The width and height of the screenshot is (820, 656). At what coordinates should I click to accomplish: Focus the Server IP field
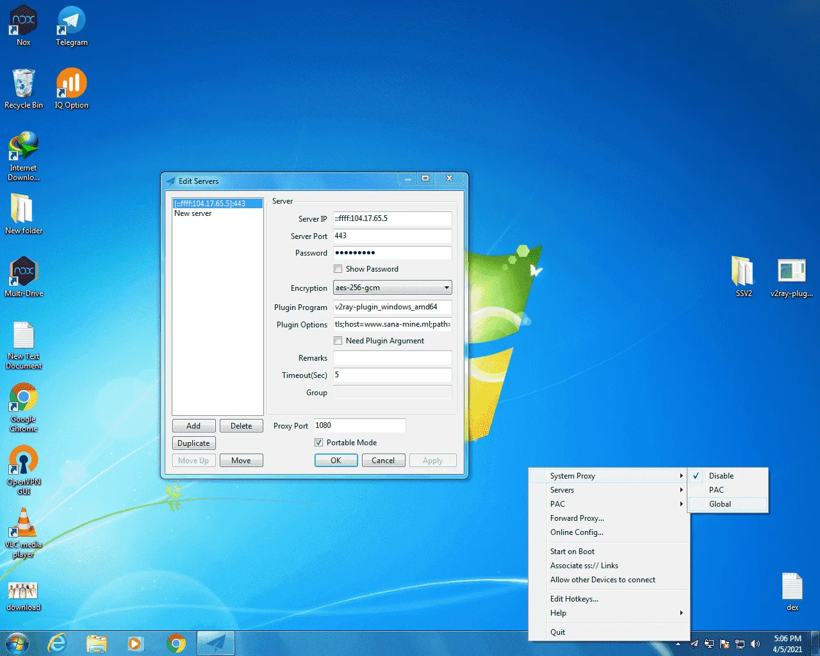(x=392, y=218)
